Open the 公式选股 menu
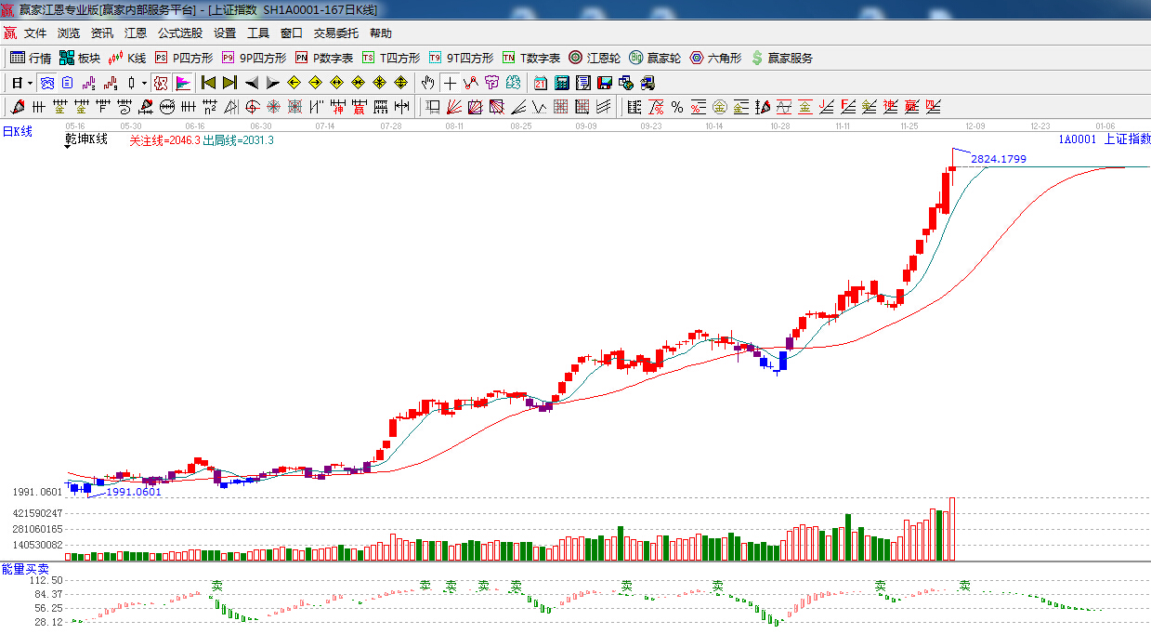1151x634 pixels. click(179, 33)
